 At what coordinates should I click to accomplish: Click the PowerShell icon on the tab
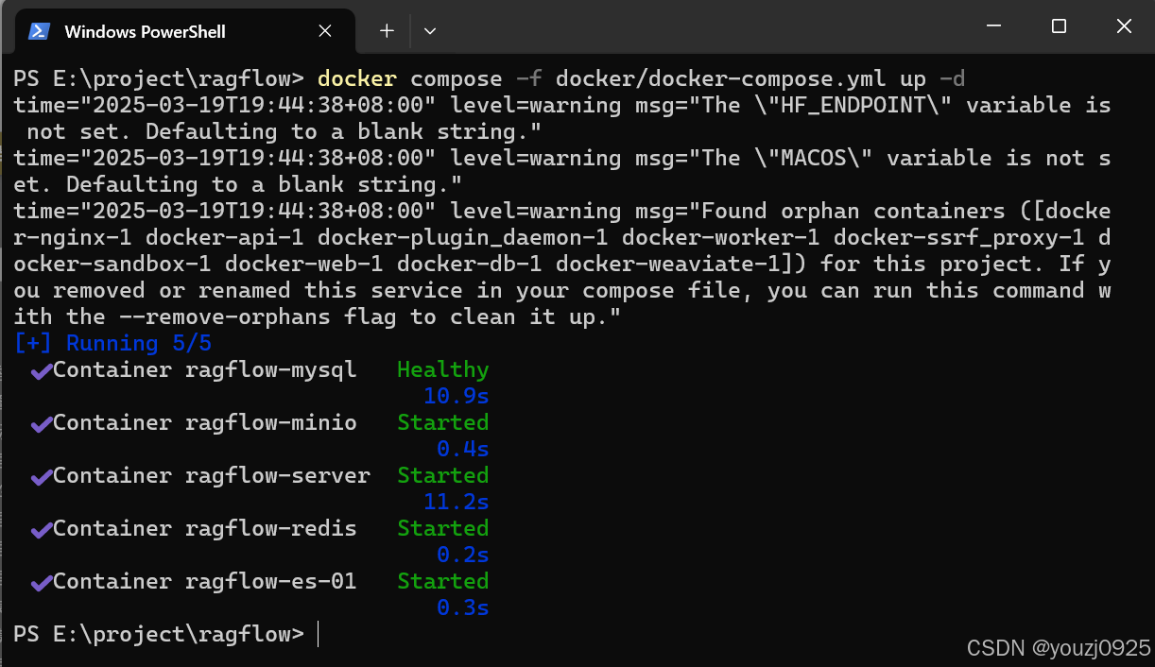pyautogui.click(x=38, y=31)
